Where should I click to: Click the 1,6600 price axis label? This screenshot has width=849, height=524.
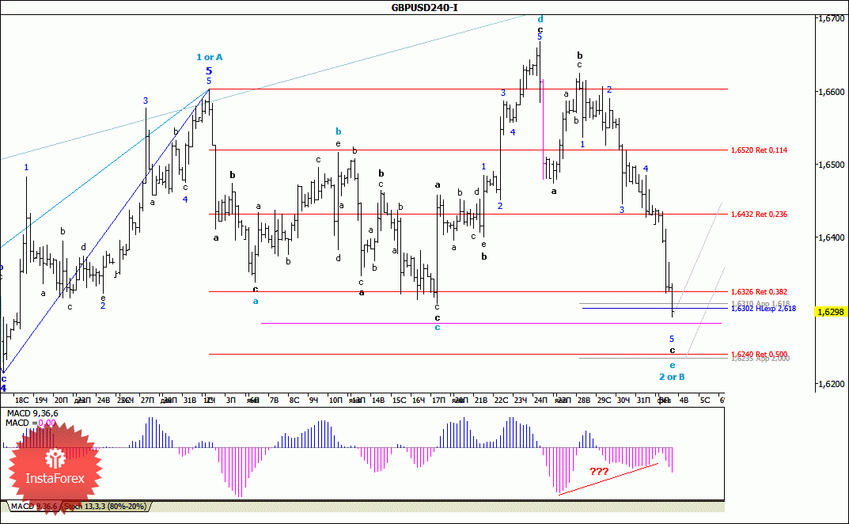tap(831, 92)
